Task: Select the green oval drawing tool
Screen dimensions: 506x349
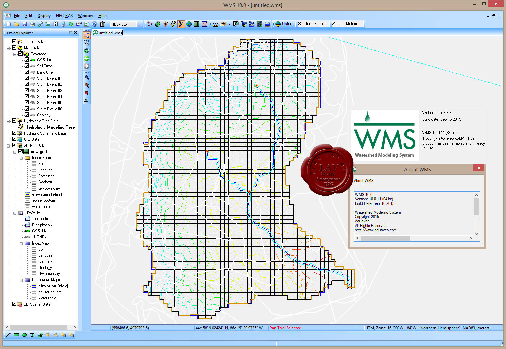Action: click(x=24, y=335)
